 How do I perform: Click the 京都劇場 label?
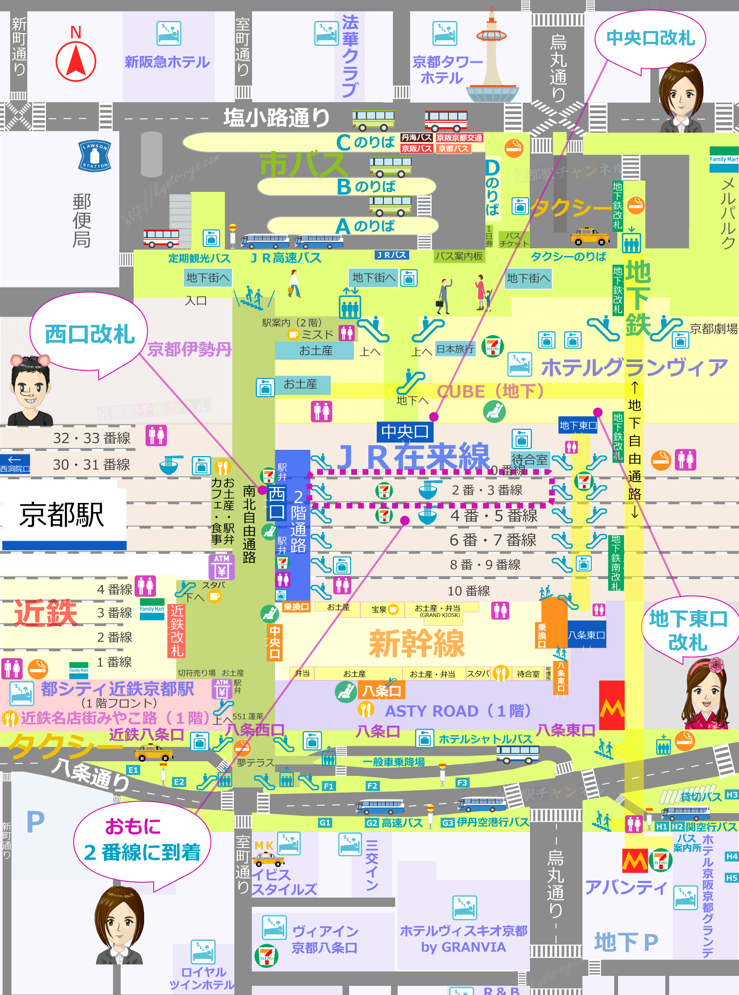click(x=714, y=329)
